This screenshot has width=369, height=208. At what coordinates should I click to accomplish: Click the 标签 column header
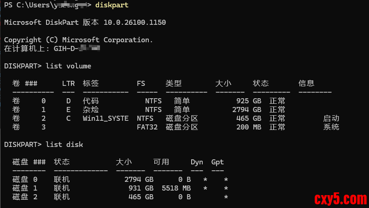pyautogui.click(x=91, y=84)
